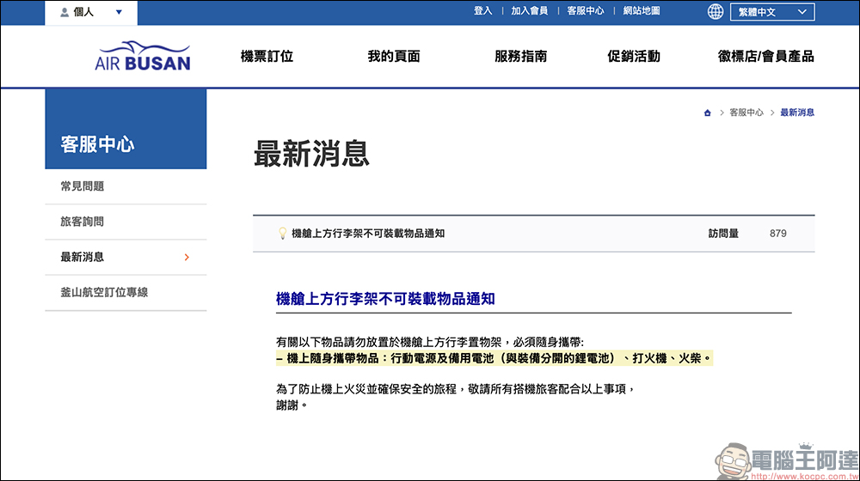Viewport: 860px width, 481px height.
Task: Open the 繁體中文 language dropdown
Action: [772, 12]
